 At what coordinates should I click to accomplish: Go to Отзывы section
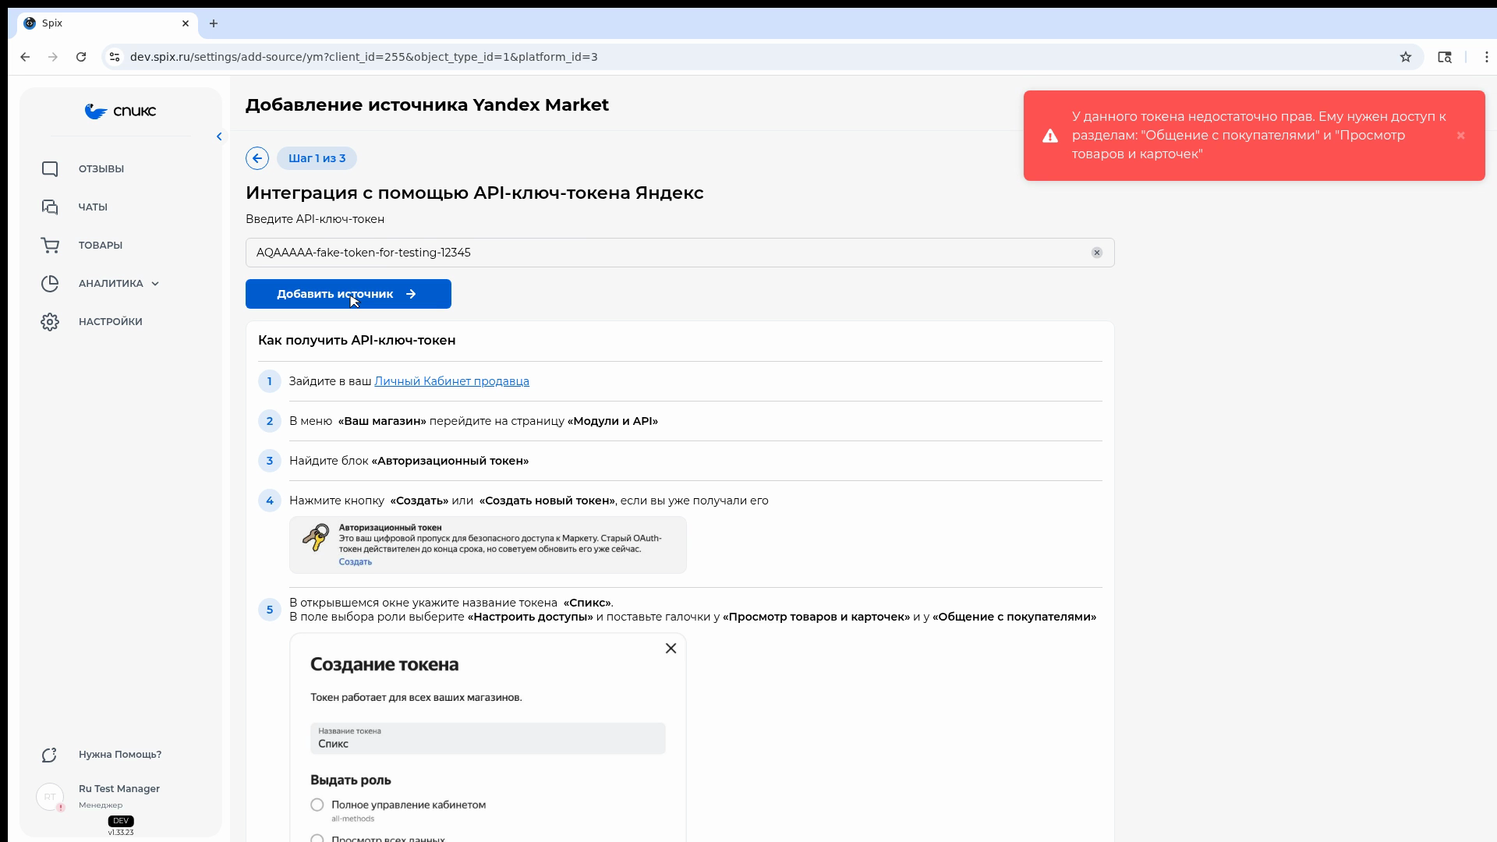click(x=101, y=169)
